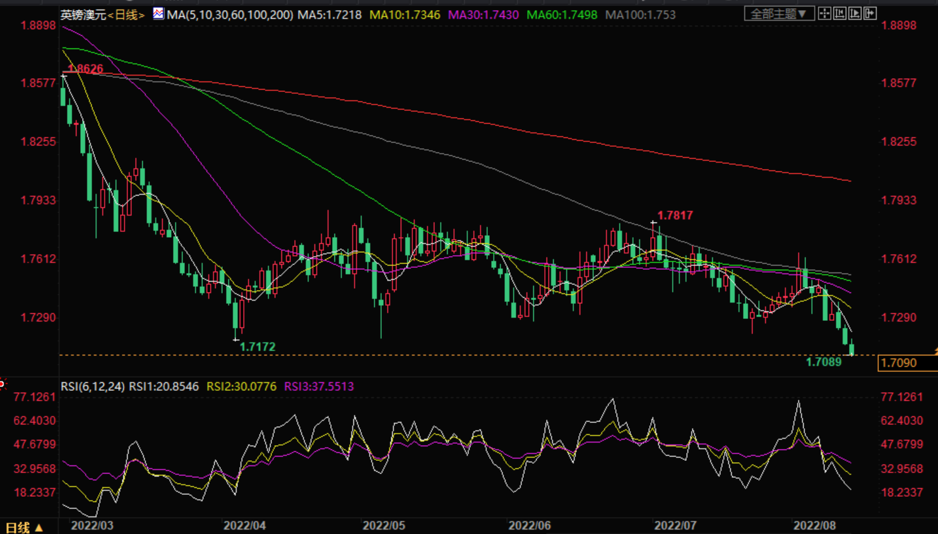938x534 pixels.
Task: Click 1.8898 on the right price axis
Action: [x=899, y=26]
